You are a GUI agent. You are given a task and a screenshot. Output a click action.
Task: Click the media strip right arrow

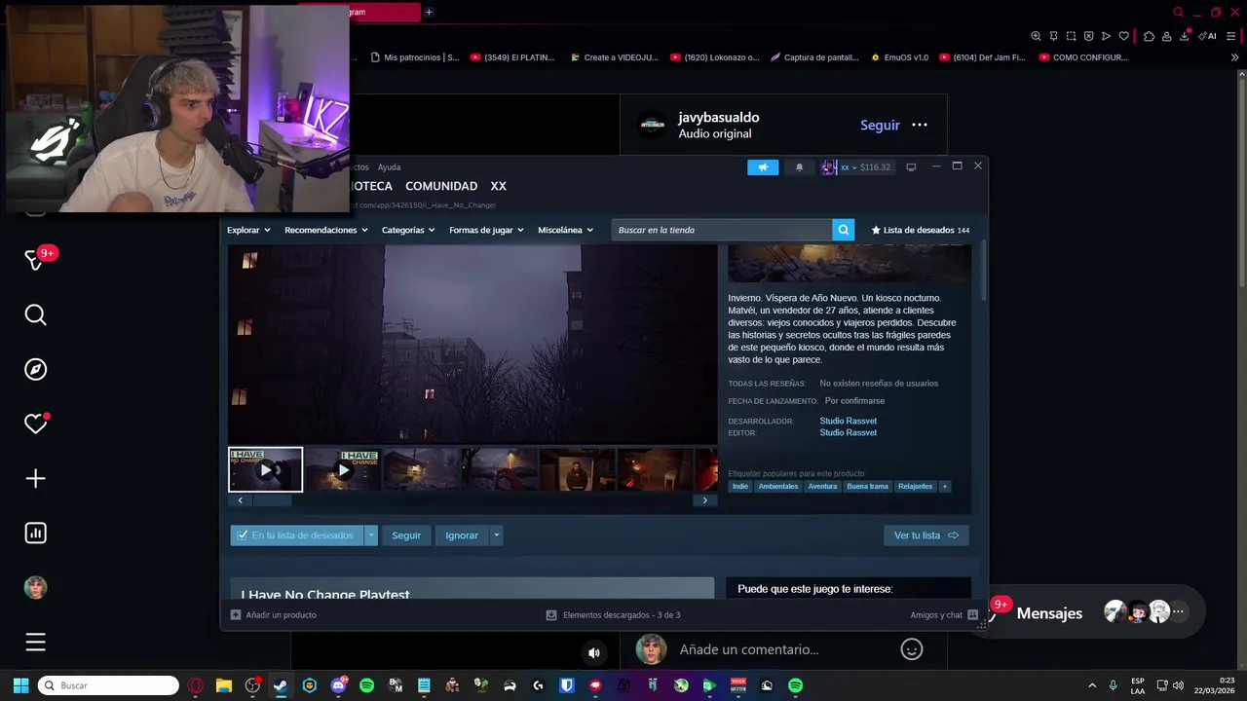pyautogui.click(x=705, y=500)
